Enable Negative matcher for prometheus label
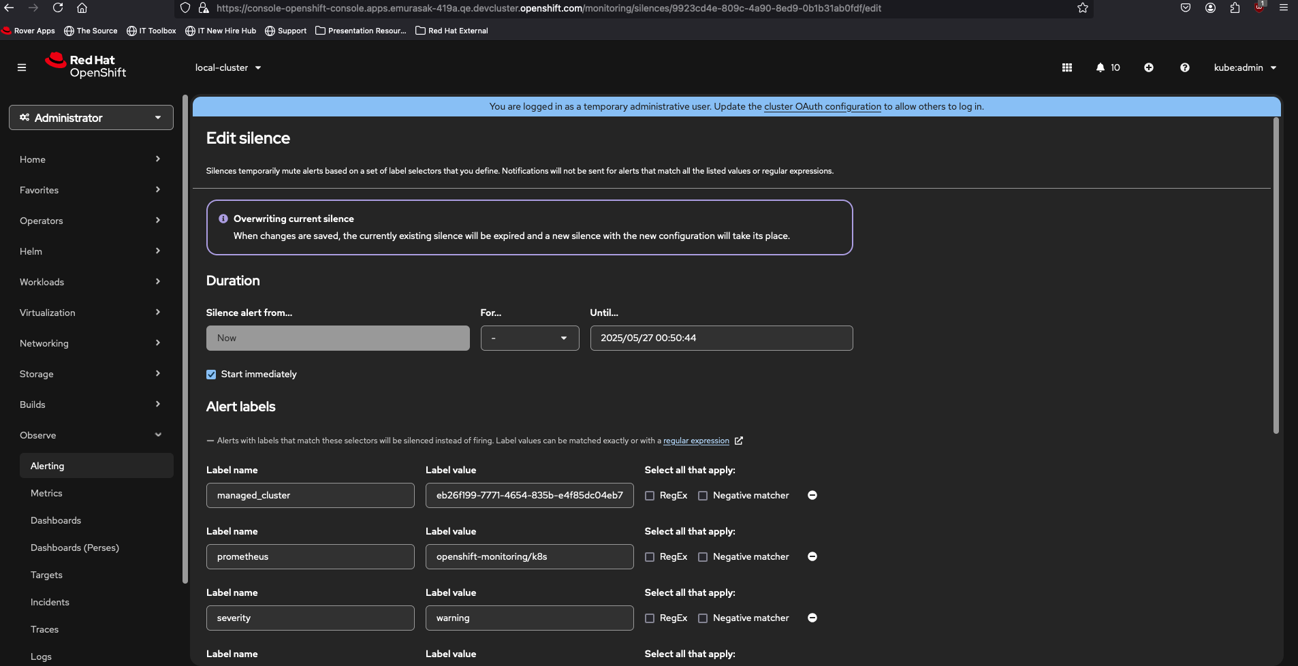 point(703,557)
